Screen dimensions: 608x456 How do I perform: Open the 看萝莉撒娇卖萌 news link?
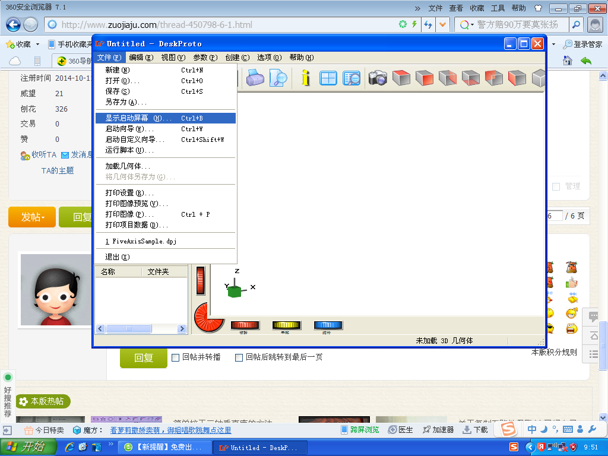(170, 430)
